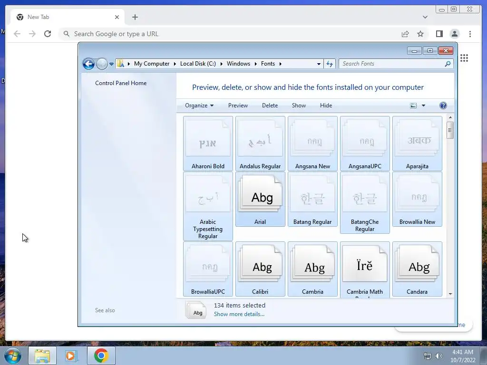Screen dimensions: 487x365
Task: Select Fonts in the address breadcrumb
Action: pyautogui.click(x=268, y=64)
